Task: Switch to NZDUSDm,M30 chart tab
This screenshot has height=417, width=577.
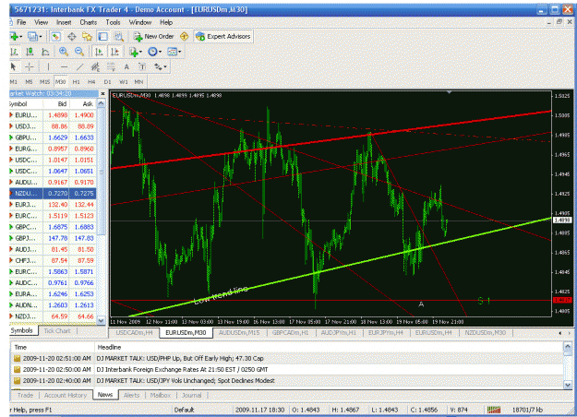Action: pos(485,333)
